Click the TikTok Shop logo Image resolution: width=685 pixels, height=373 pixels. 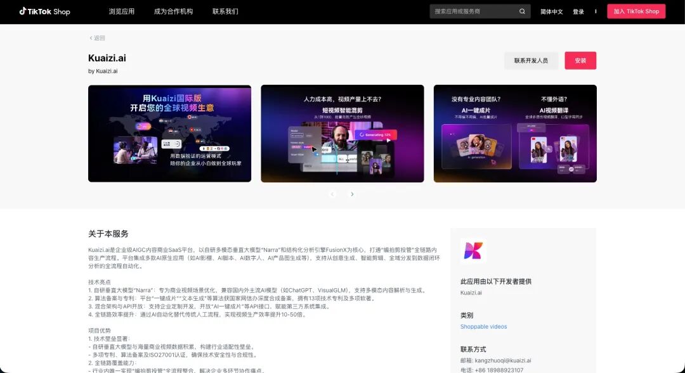[44, 11]
